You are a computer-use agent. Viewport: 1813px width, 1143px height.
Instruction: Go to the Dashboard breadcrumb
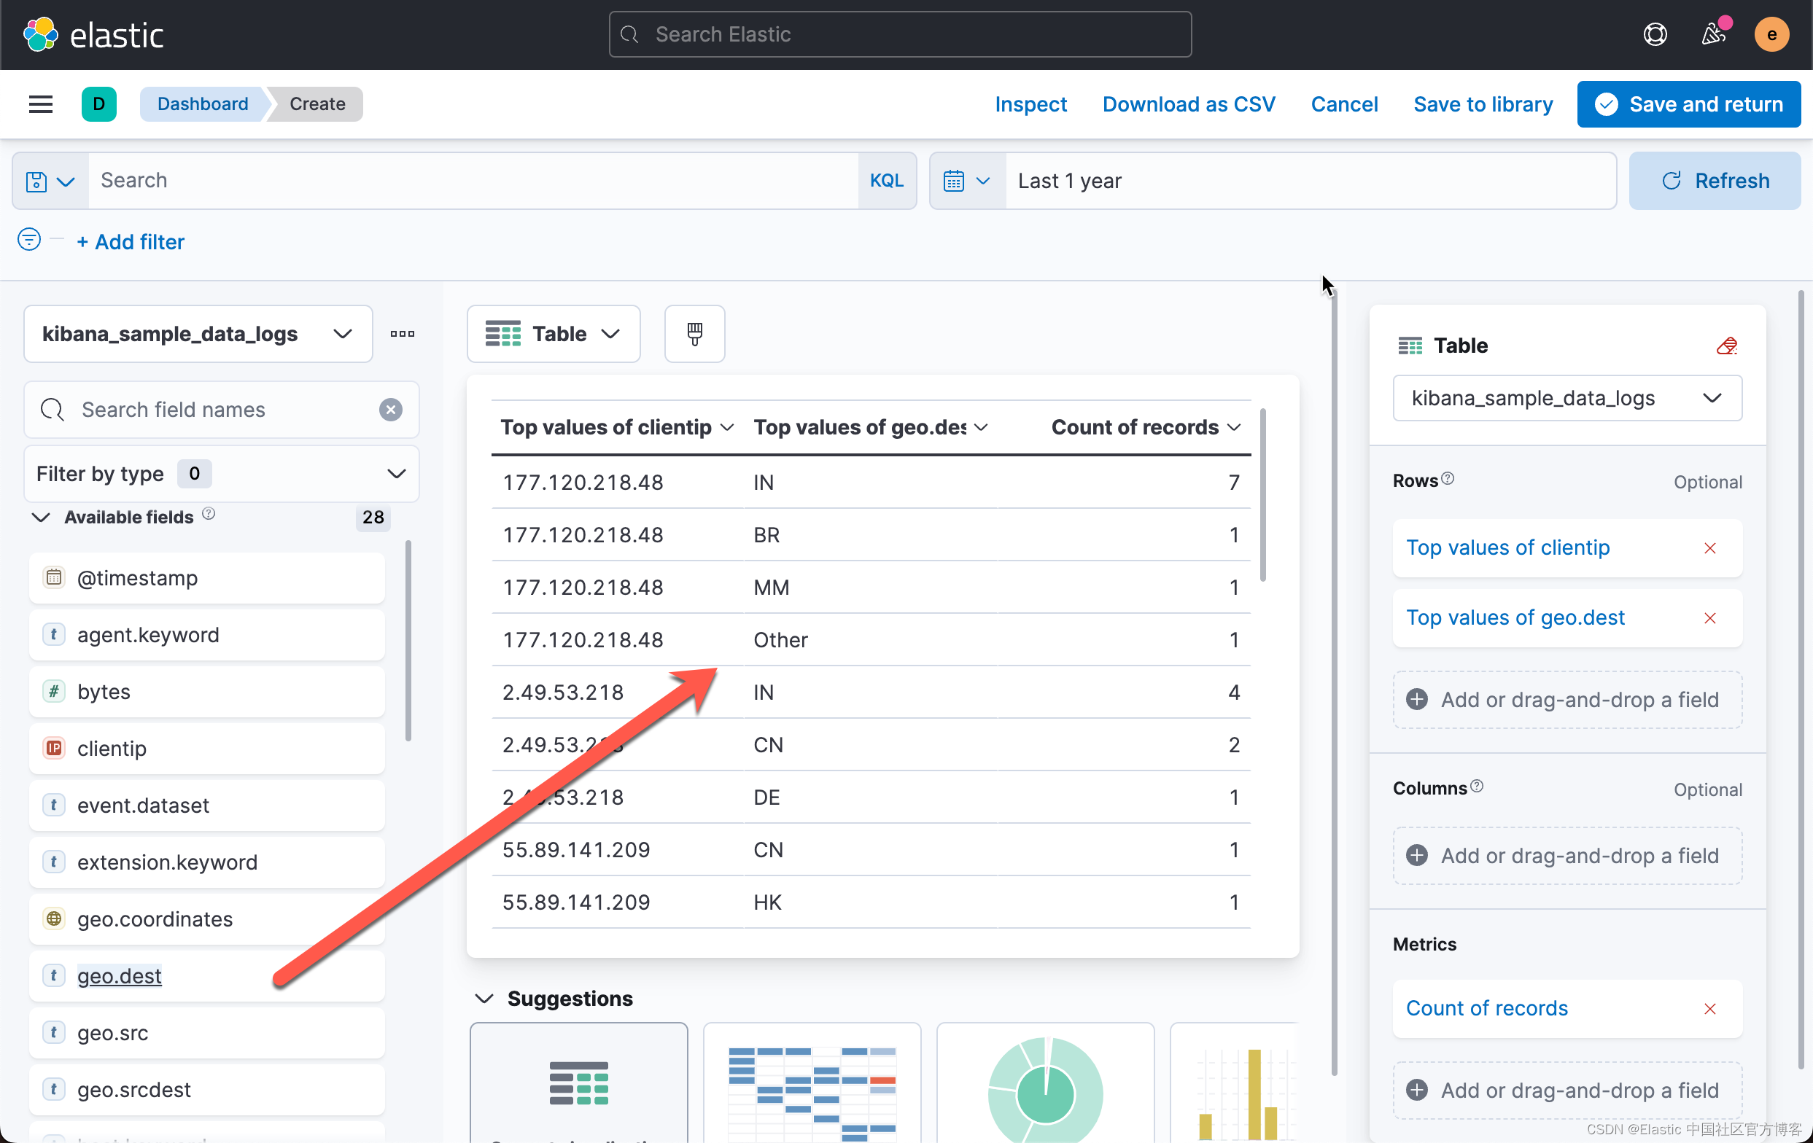[x=203, y=104]
